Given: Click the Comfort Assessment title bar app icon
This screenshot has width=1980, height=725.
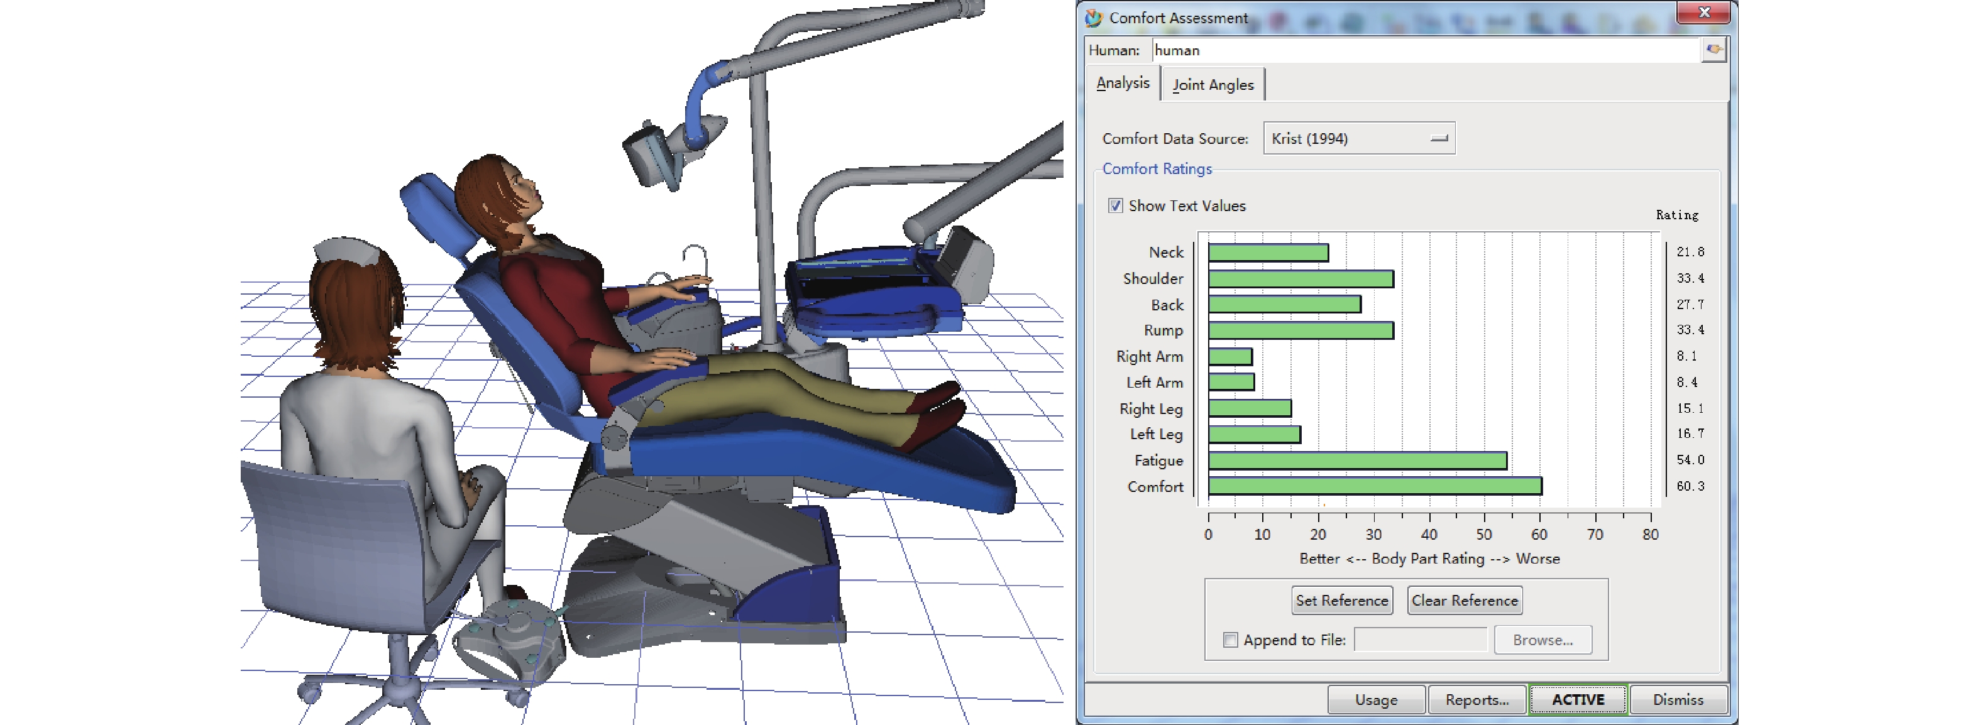Looking at the screenshot, I should [1093, 18].
